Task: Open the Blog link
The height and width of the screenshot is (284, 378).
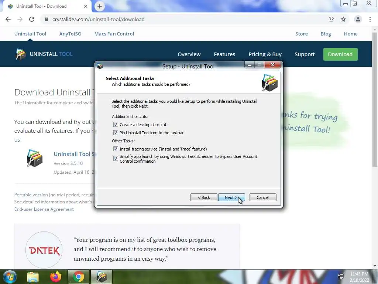Action: coord(326,34)
